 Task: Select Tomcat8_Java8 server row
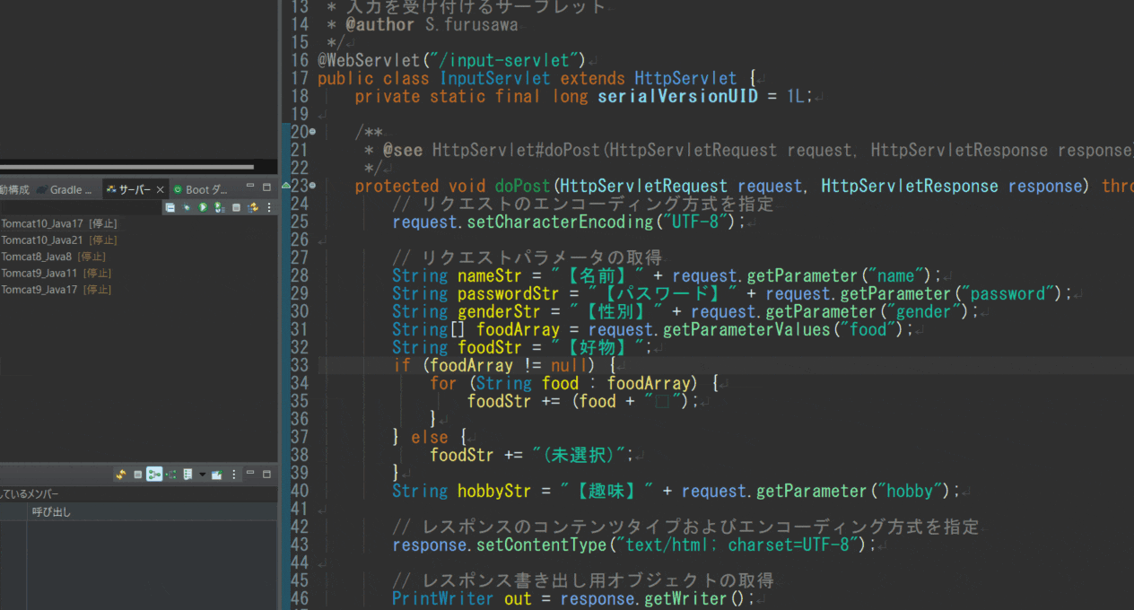(x=54, y=257)
